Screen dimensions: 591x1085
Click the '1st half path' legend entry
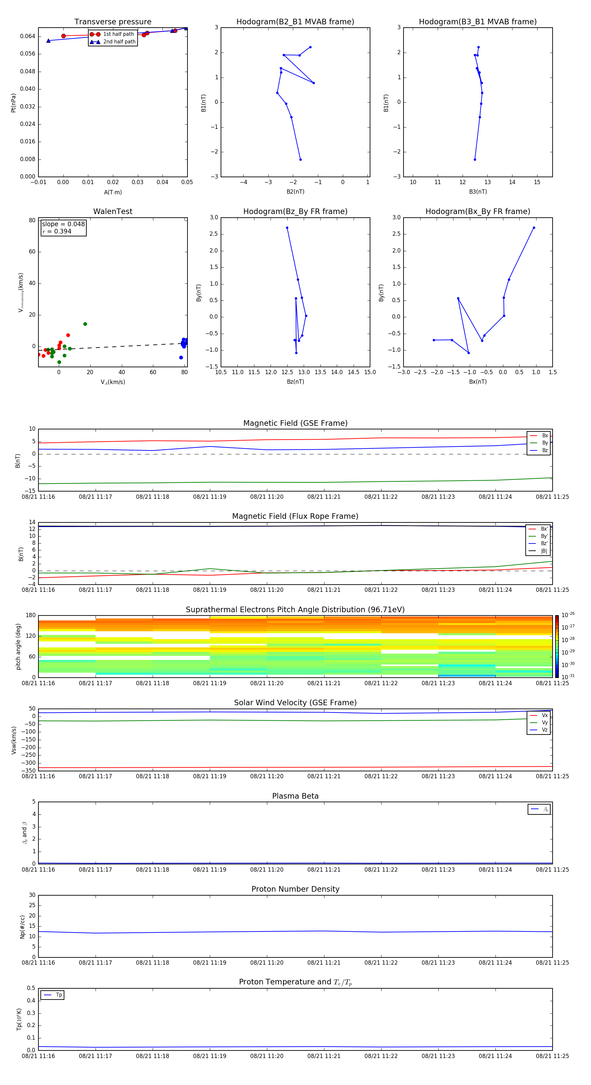click(112, 34)
